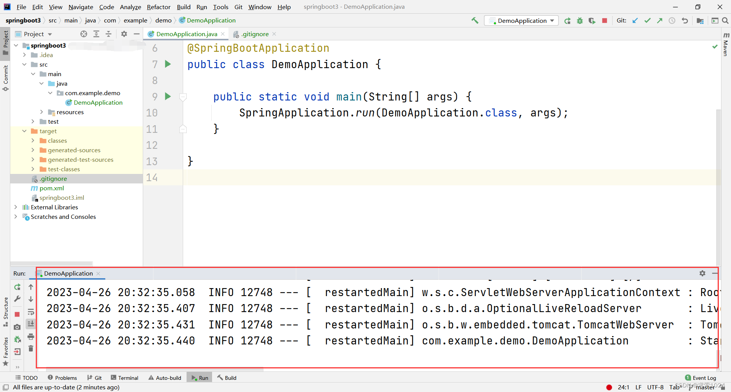The width and height of the screenshot is (731, 392).
Task: Switch to the .gitignore editor tab
Action: pyautogui.click(x=255, y=34)
